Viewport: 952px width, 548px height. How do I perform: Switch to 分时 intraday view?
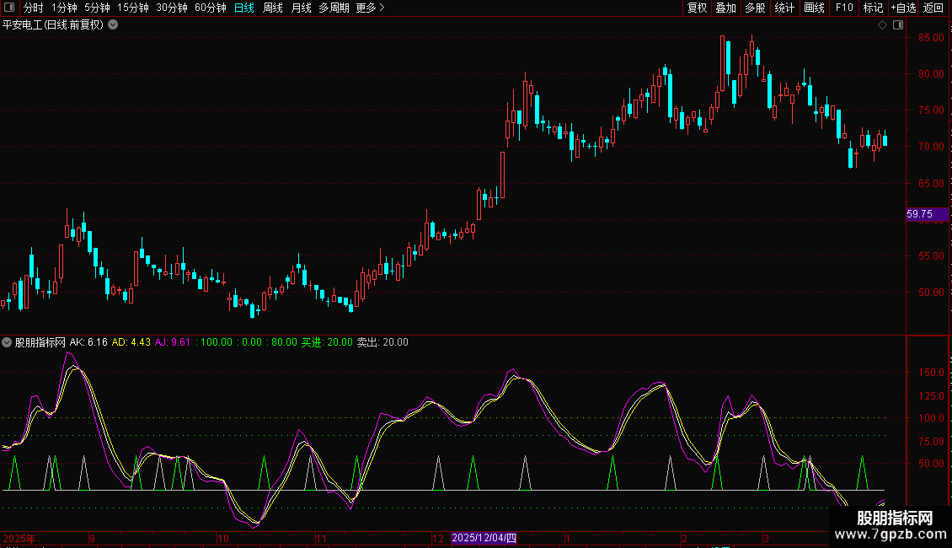click(x=34, y=8)
